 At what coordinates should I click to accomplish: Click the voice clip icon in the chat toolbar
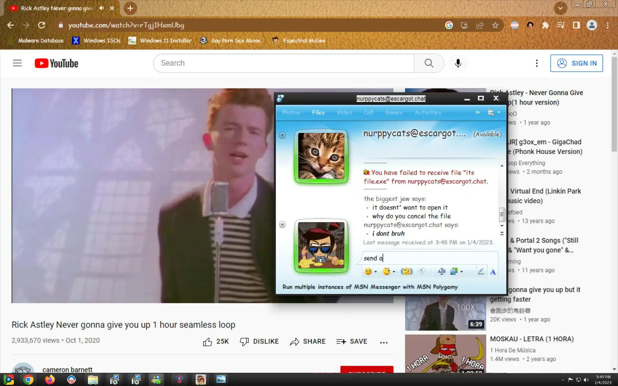pos(422,271)
